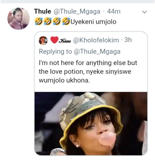Viewport: 155px width, 160px height.
Task: Select the 'wumjolo ukhona.' text line
Action: (64, 81)
